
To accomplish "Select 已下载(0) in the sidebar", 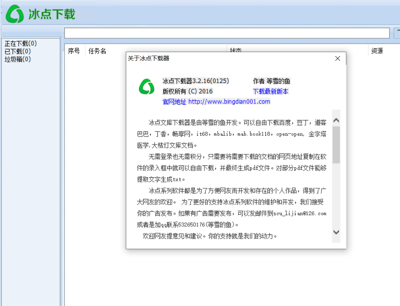I will [x=18, y=51].
